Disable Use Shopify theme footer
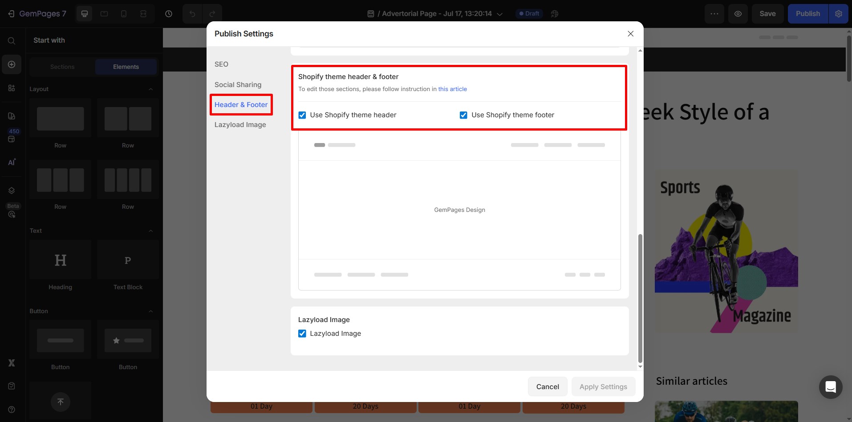 coord(463,115)
